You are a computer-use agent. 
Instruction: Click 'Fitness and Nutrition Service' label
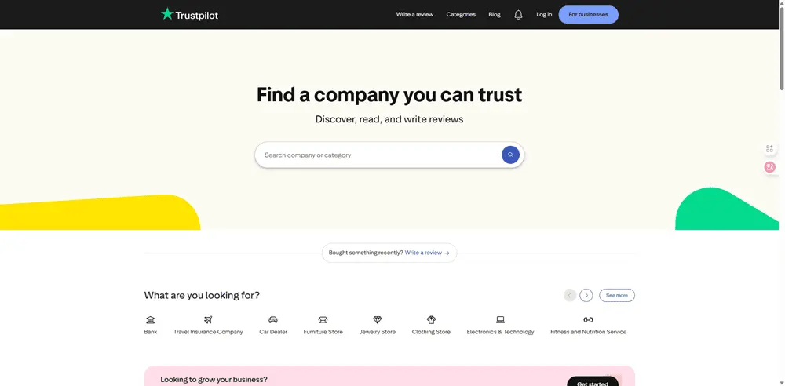coord(588,332)
